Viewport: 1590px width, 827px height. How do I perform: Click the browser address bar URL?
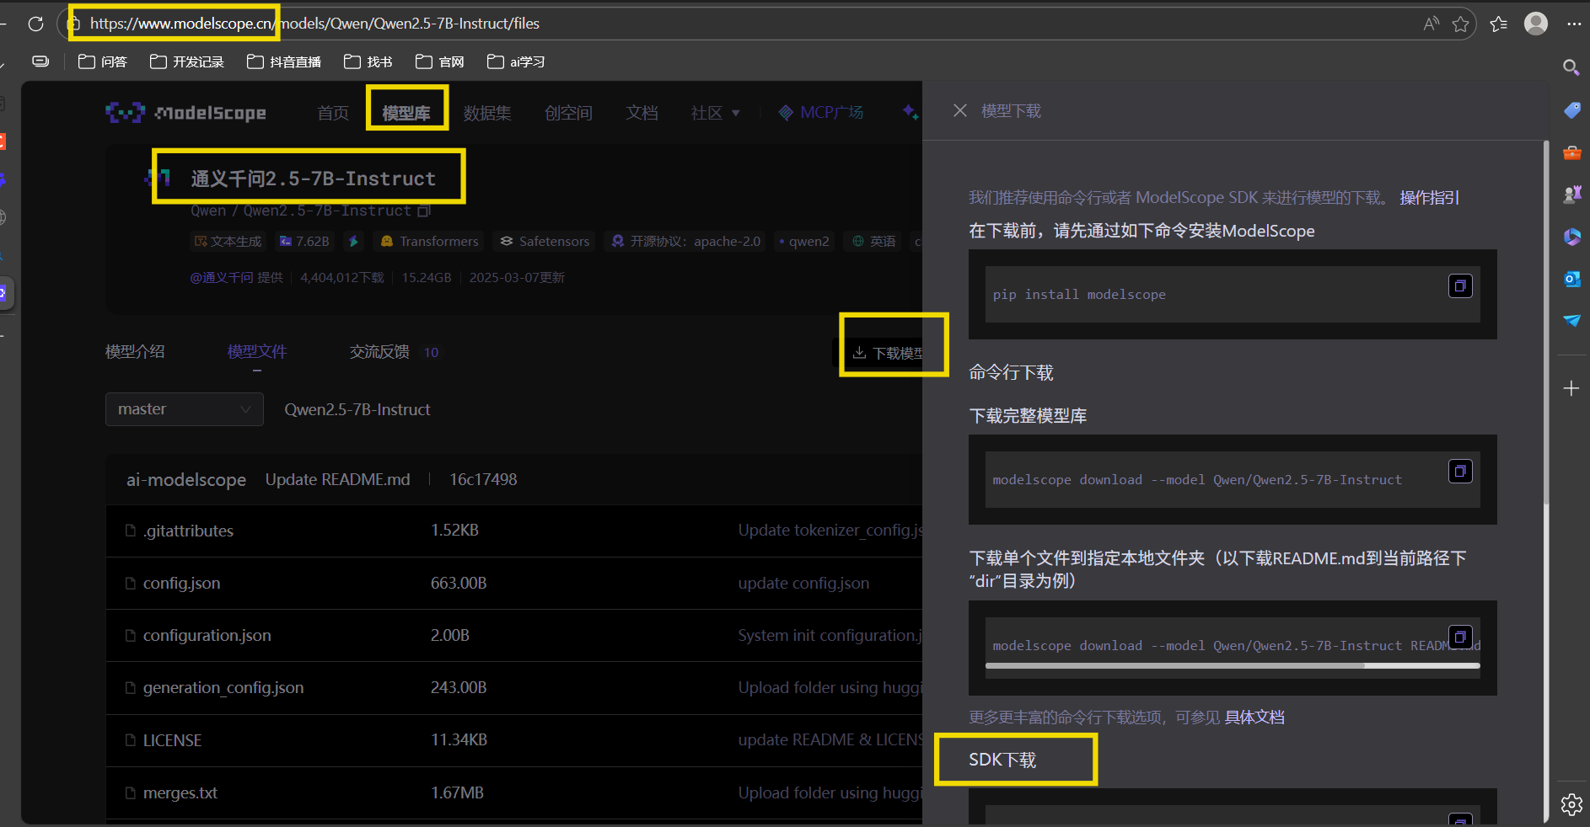point(314,24)
